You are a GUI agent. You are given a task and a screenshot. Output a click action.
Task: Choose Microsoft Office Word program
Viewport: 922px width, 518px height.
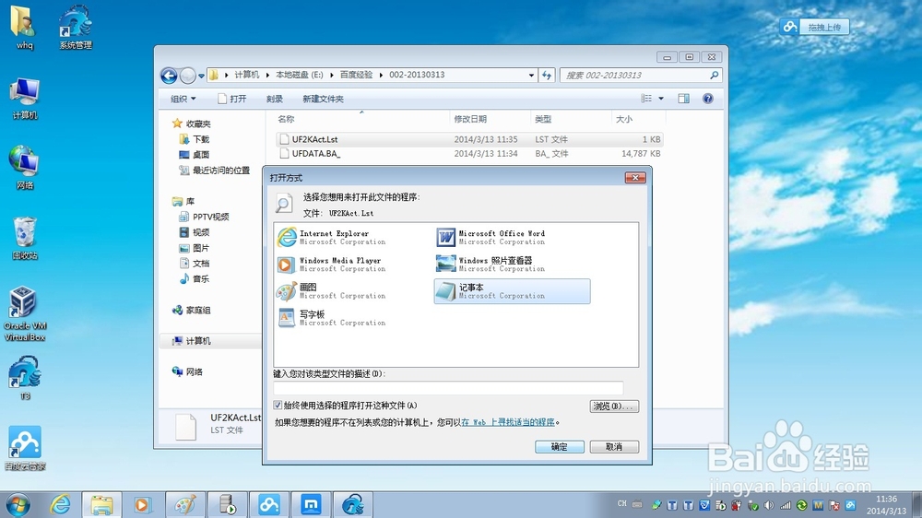491,237
